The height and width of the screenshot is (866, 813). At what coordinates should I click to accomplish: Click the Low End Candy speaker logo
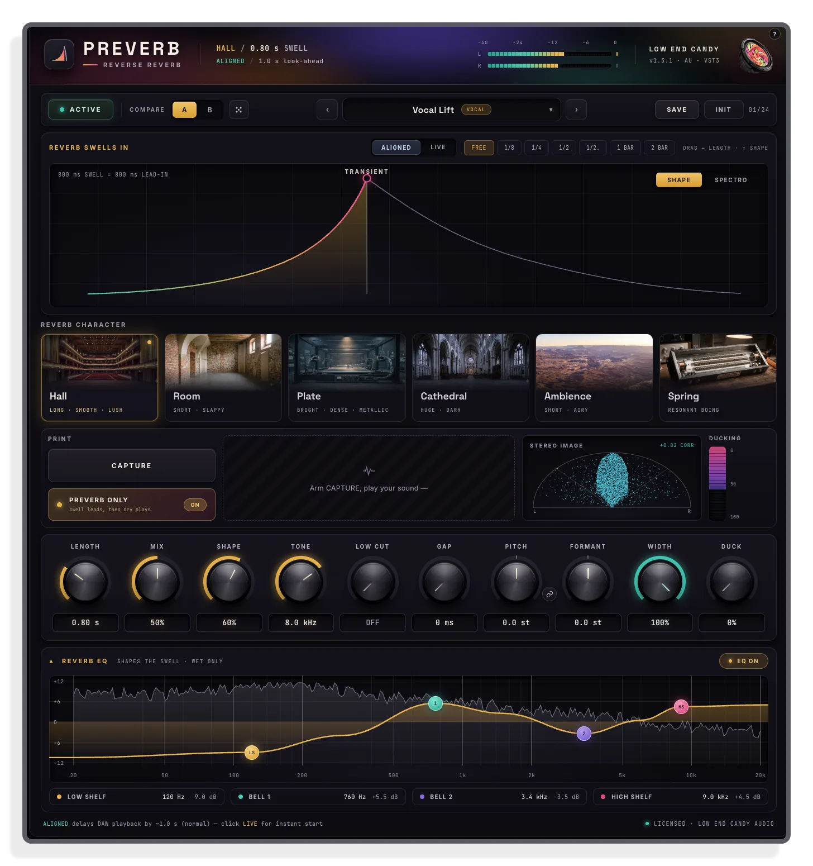[x=756, y=55]
